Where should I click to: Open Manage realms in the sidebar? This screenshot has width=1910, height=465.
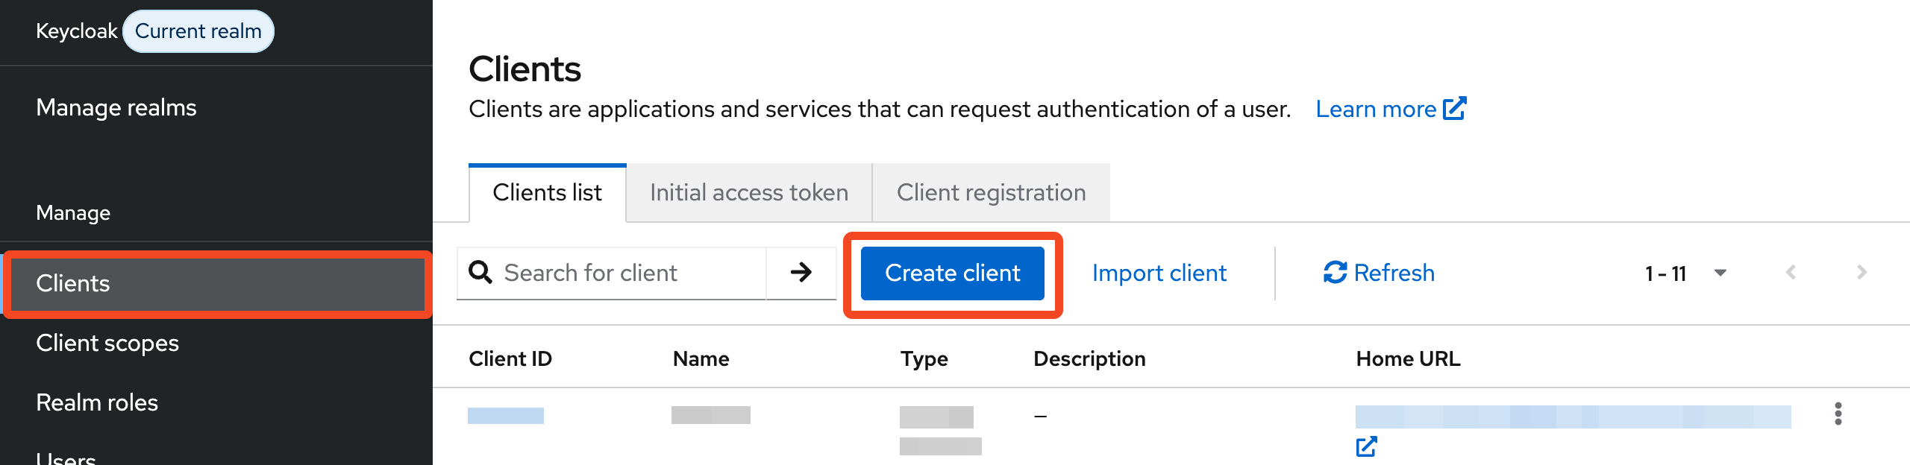(116, 108)
